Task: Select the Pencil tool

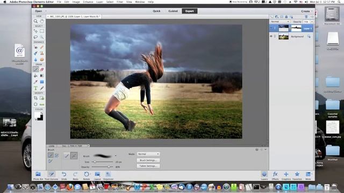Action: (42, 88)
